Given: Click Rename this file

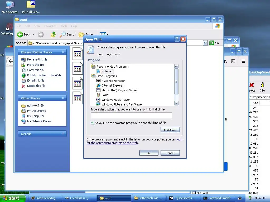Looking at the screenshot, I should [37, 59].
